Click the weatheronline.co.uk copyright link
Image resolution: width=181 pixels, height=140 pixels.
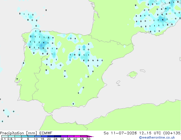pos(157,137)
